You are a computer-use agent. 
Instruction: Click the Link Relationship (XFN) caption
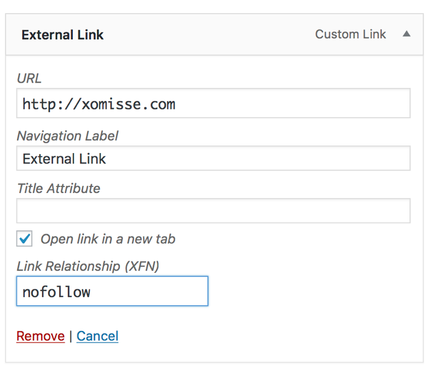88,266
